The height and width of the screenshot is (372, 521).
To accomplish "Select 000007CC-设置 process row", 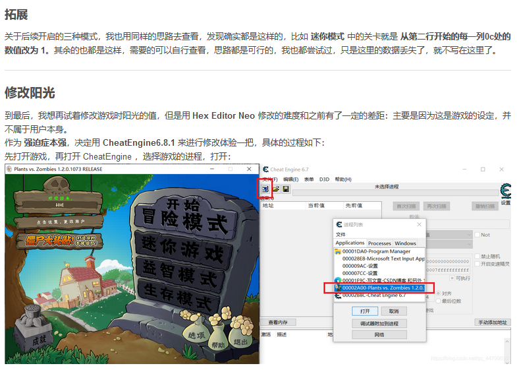I will 379,273.
